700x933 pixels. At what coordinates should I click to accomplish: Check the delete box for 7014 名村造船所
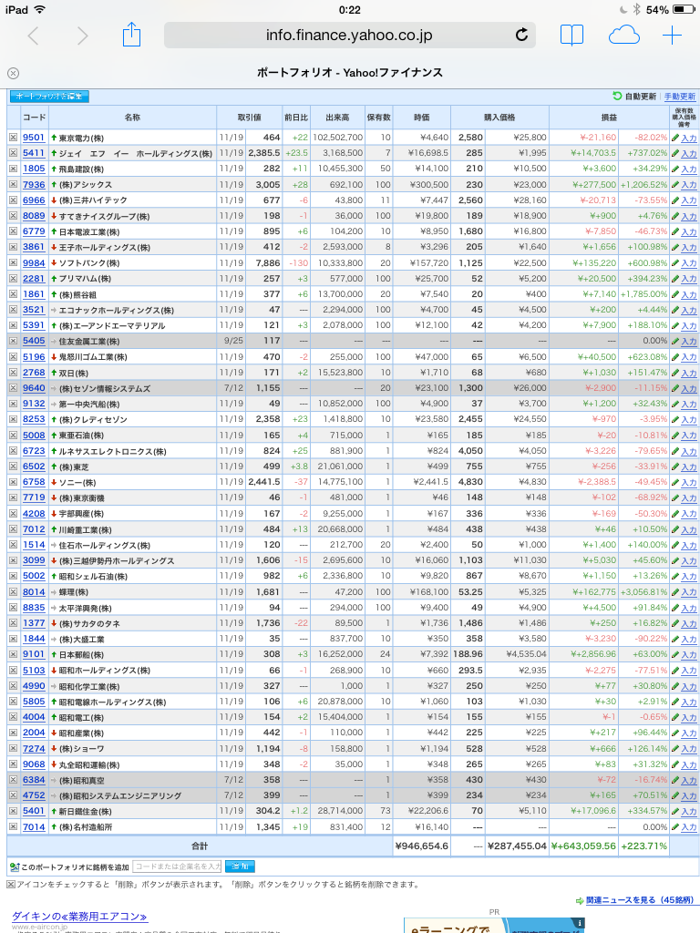(x=13, y=827)
